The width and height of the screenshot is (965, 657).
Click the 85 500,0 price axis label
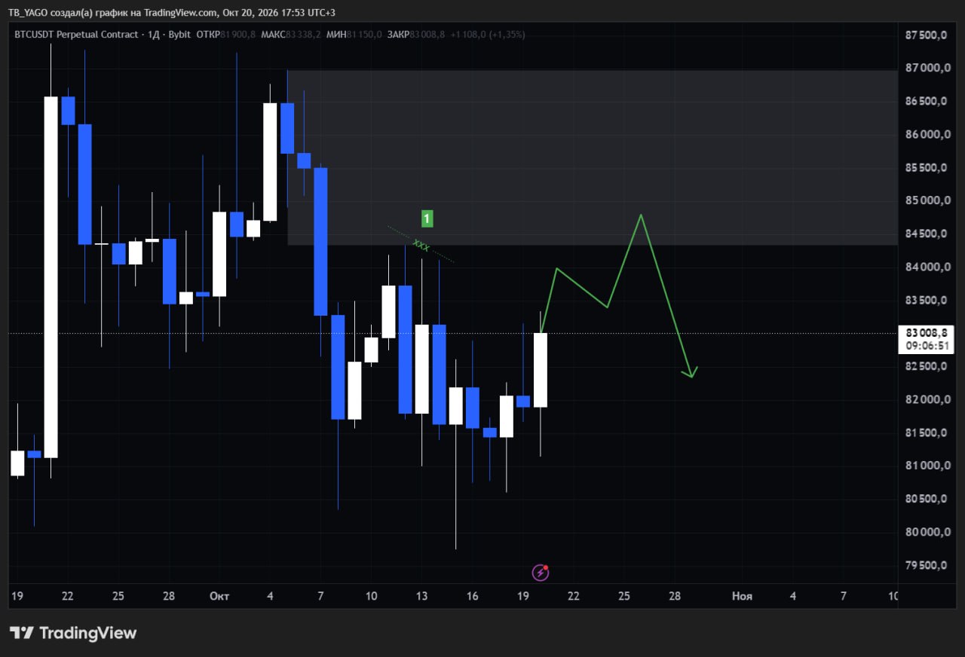[926, 168]
